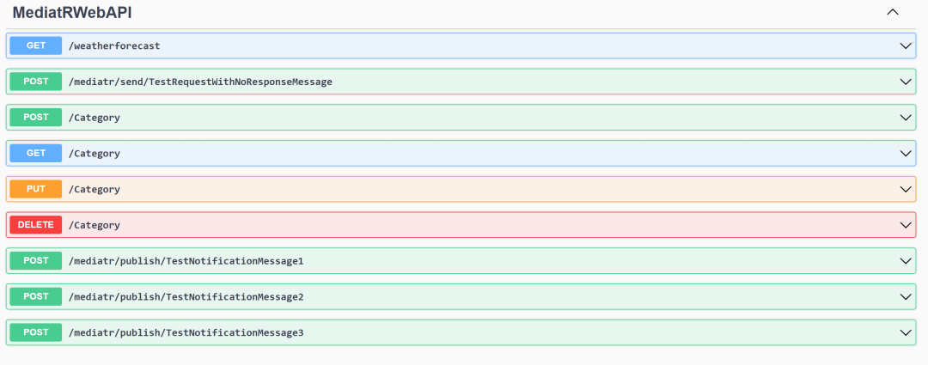
Task: Open /mediatr/send/TestRequestWithNoResponseMessage path
Action: click(200, 82)
